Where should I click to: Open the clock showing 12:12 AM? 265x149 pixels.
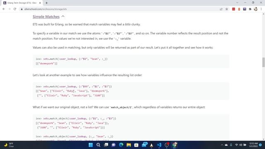click(x=253, y=145)
